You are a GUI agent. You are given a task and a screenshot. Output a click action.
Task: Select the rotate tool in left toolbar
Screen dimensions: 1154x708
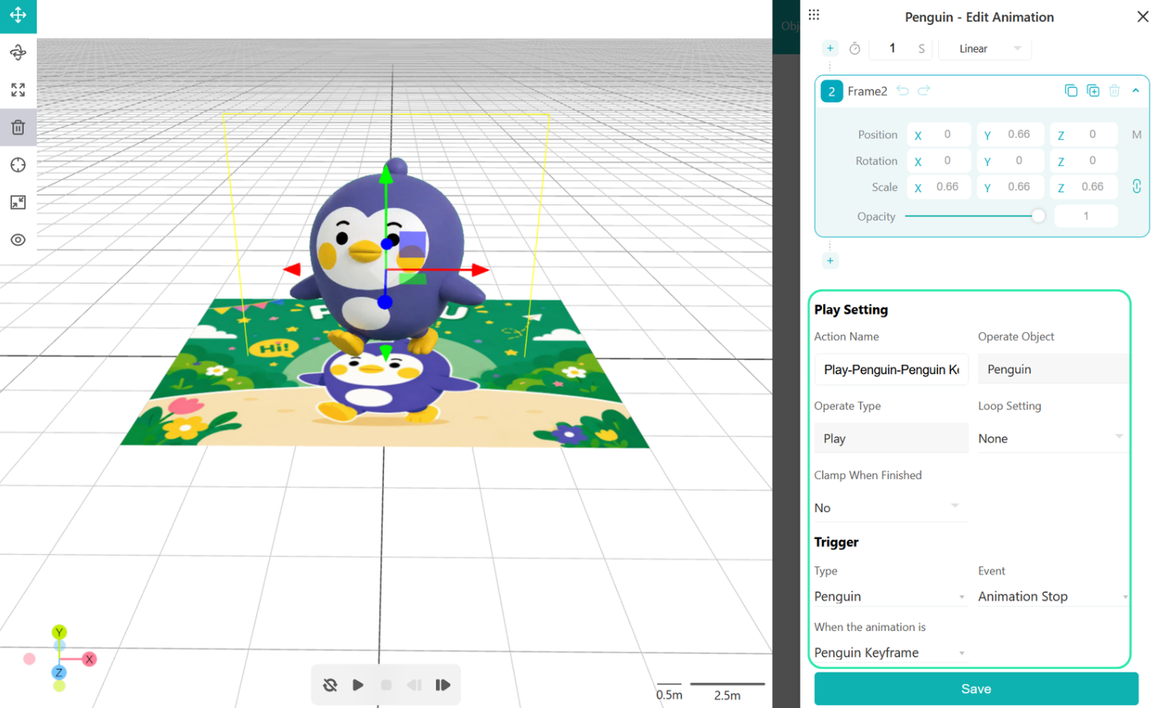18,52
